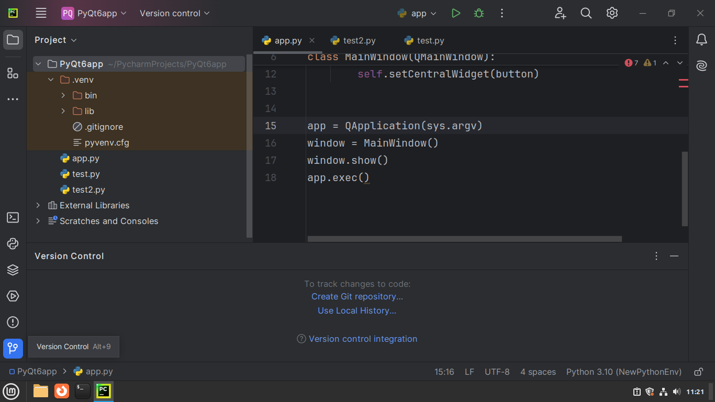Open Version Control panel options
This screenshot has height=402, width=715.
click(x=656, y=256)
